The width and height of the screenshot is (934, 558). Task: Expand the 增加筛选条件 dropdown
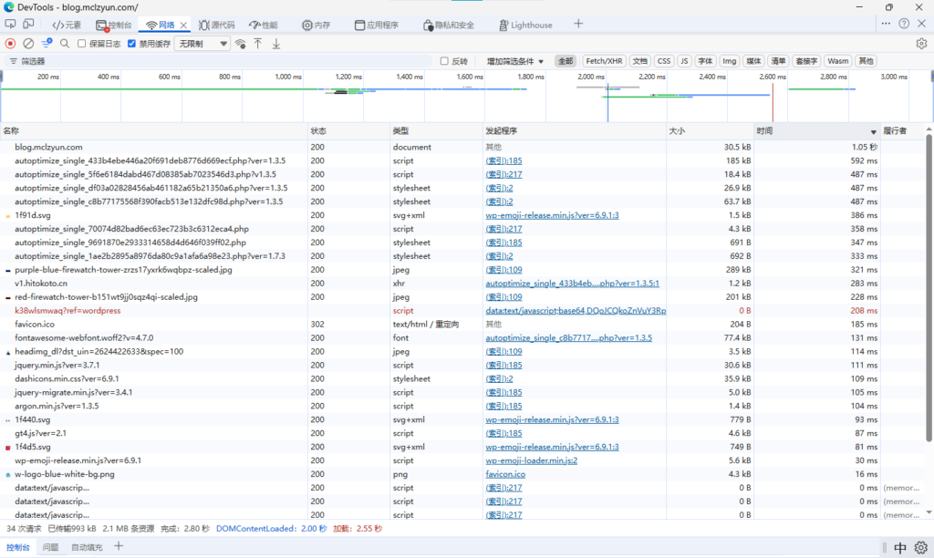tap(515, 61)
